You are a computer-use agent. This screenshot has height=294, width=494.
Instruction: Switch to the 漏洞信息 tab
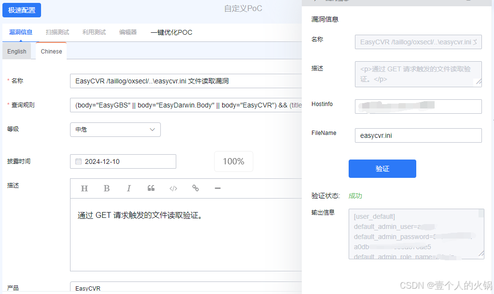pyautogui.click(x=21, y=32)
